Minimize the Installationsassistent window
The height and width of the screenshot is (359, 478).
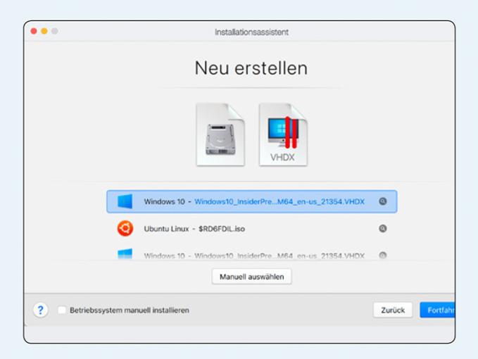pos(44,31)
